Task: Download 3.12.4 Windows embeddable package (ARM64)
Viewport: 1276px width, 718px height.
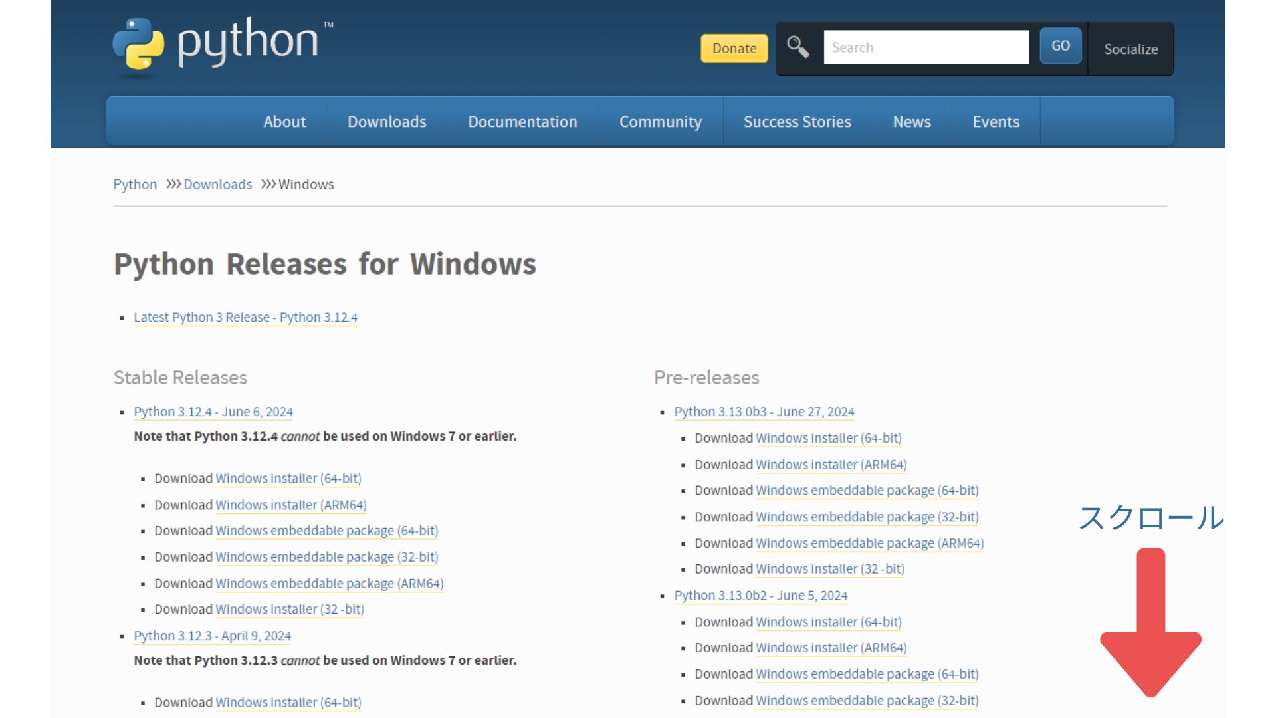Action: point(330,584)
